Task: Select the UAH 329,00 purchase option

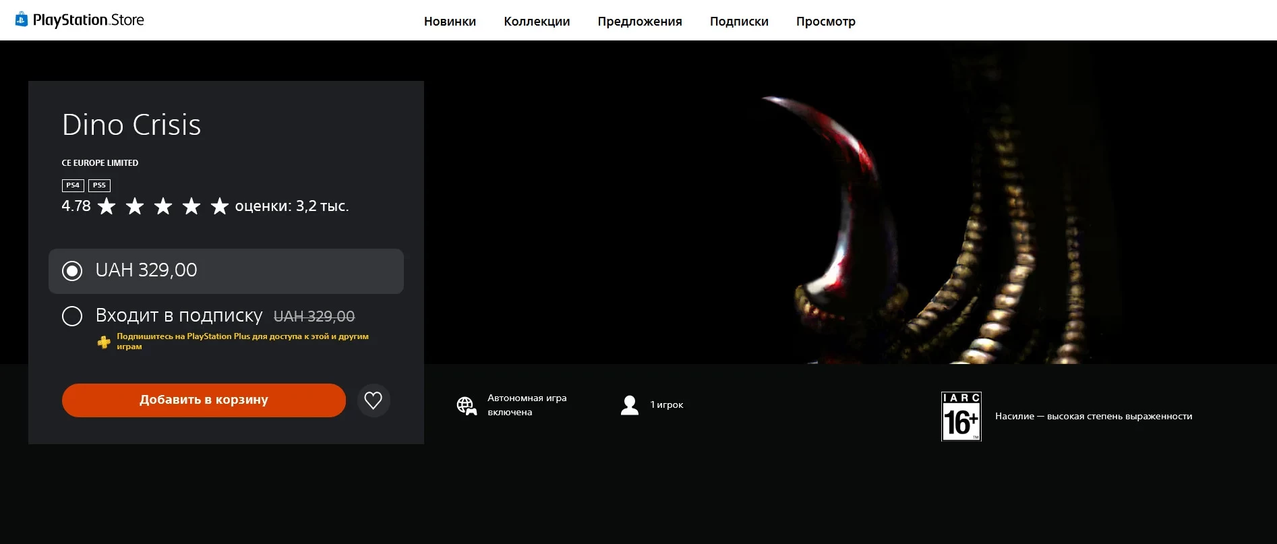Action: tap(72, 271)
